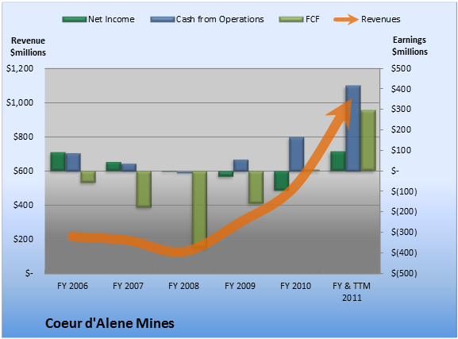Select the FY 2007 Net Income bar
The image size is (458, 339).
(x=114, y=167)
